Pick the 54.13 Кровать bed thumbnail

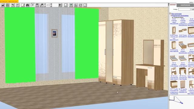[x=182, y=58]
